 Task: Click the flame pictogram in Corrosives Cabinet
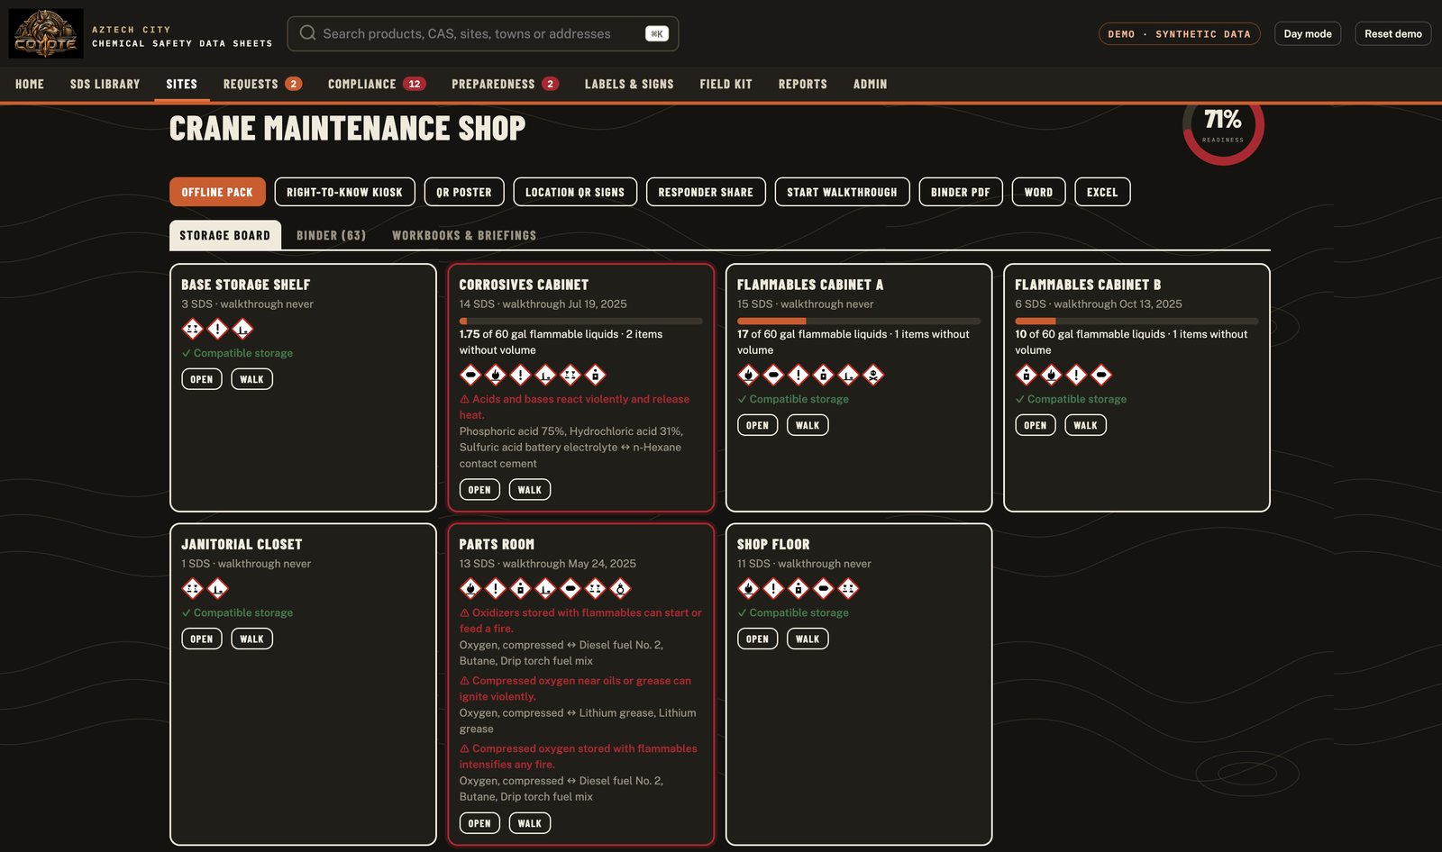coord(496,375)
